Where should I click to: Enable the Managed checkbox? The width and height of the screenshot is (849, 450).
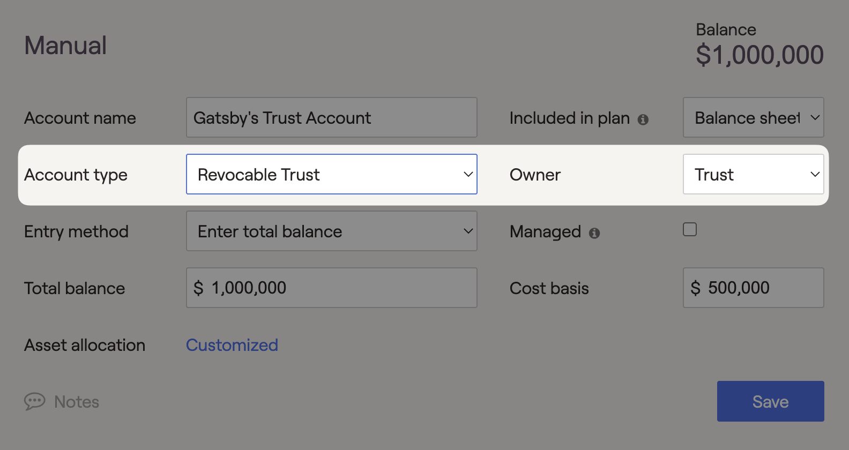690,229
